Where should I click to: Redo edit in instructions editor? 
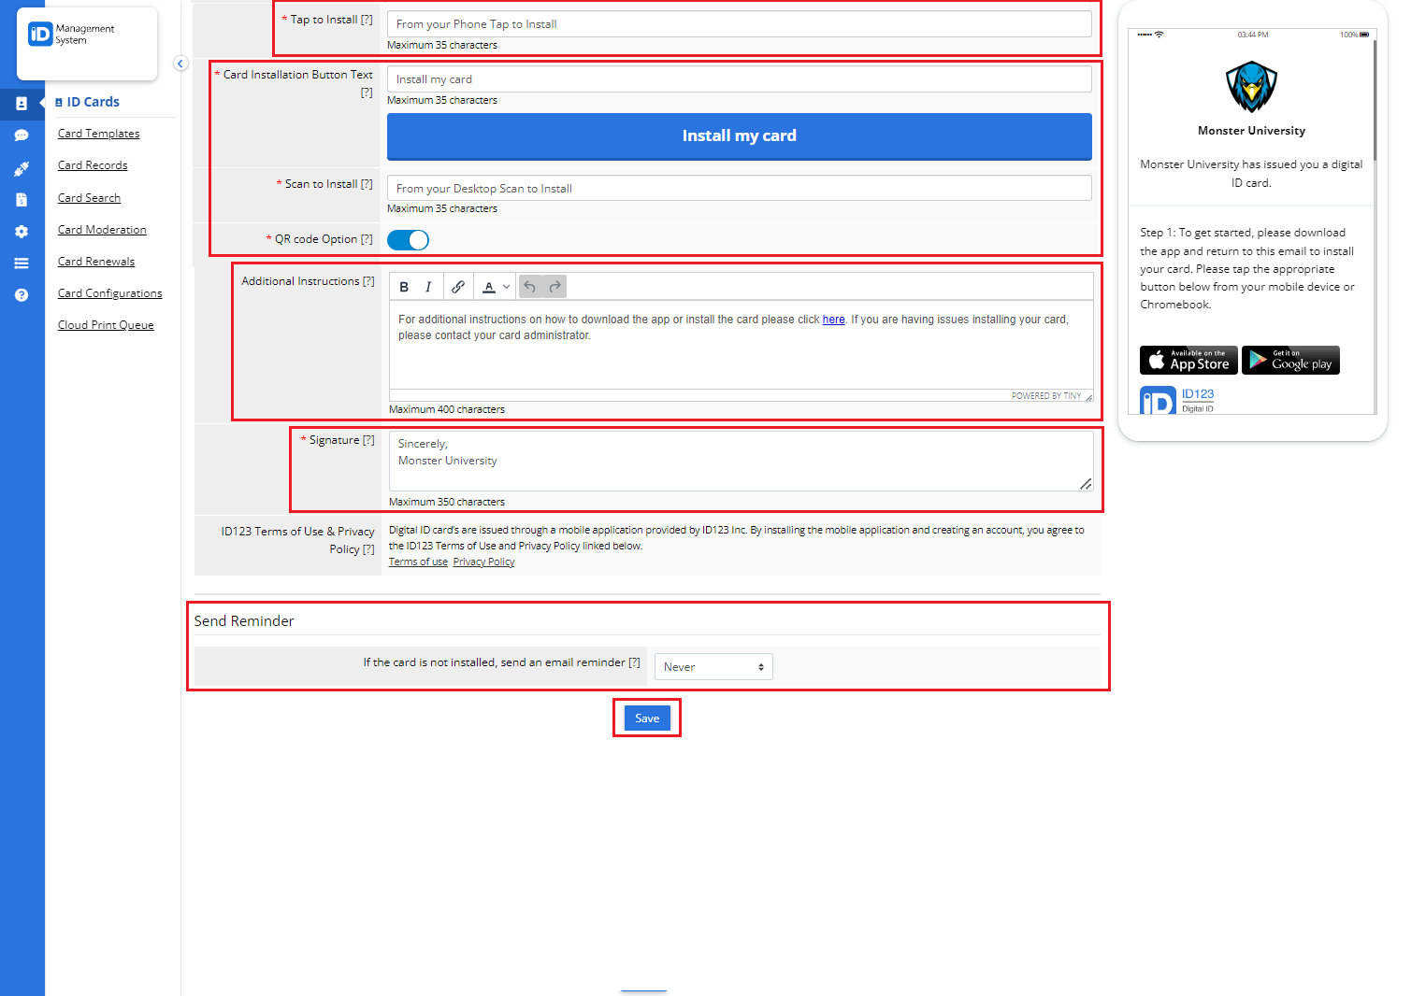[x=555, y=287]
